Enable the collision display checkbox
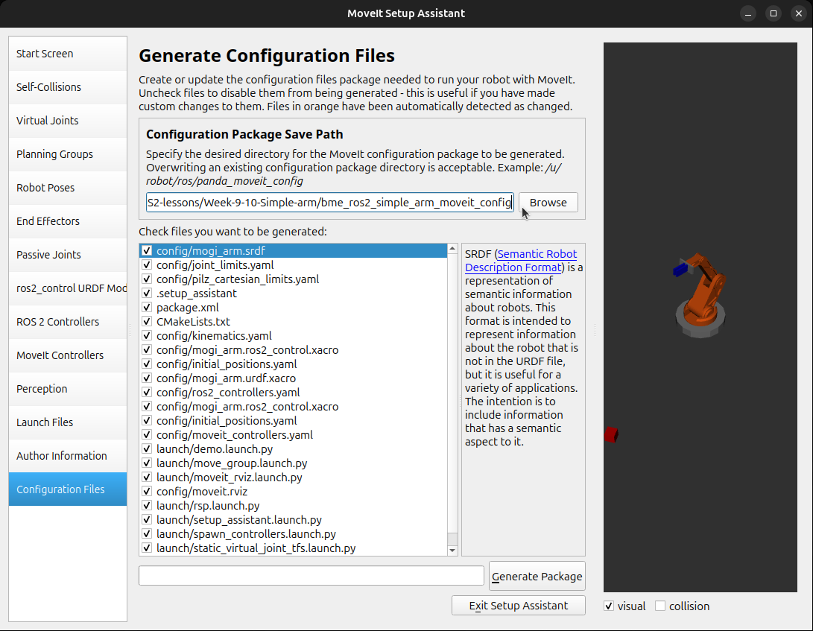The image size is (813, 631). [660, 606]
